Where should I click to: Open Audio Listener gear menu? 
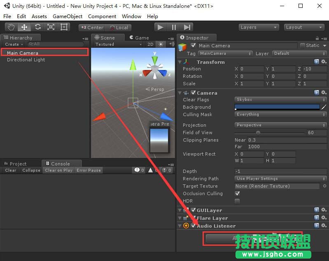click(x=324, y=226)
